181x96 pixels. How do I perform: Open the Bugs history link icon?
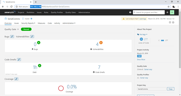tap(12, 36)
